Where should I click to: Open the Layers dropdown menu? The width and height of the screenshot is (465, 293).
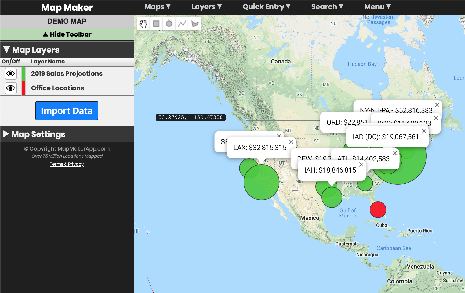point(206,6)
